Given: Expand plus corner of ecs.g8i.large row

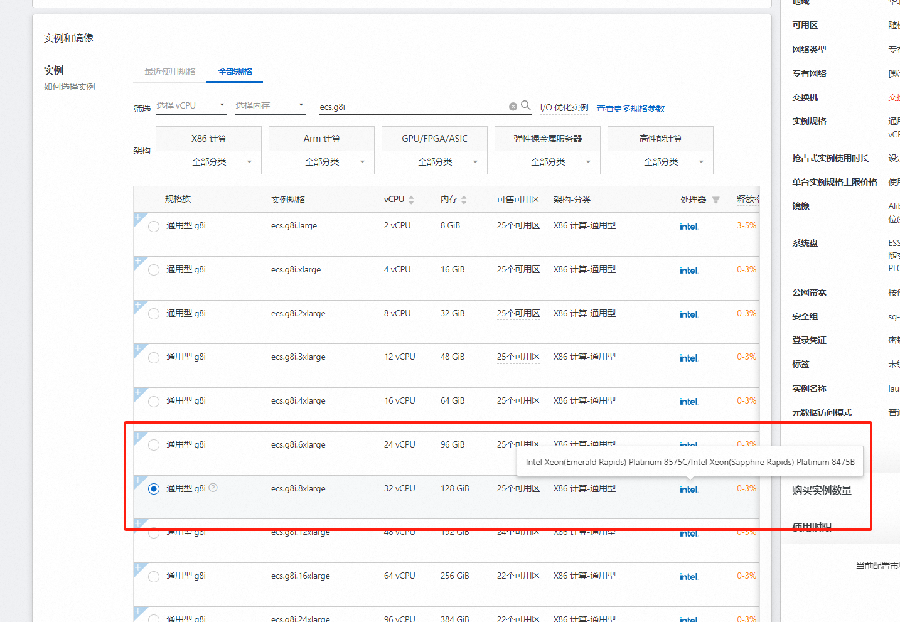Looking at the screenshot, I should click(138, 217).
